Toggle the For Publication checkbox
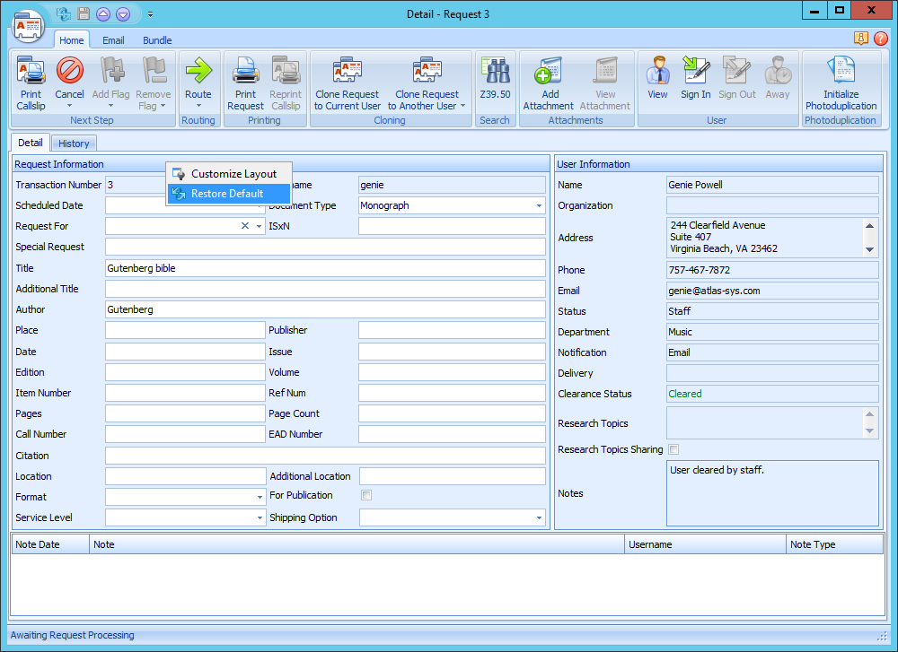Screen dimensions: 898x652 (366, 495)
